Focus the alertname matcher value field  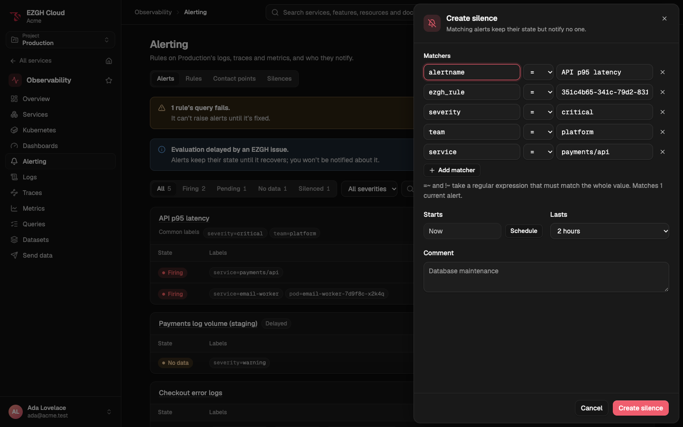point(605,72)
